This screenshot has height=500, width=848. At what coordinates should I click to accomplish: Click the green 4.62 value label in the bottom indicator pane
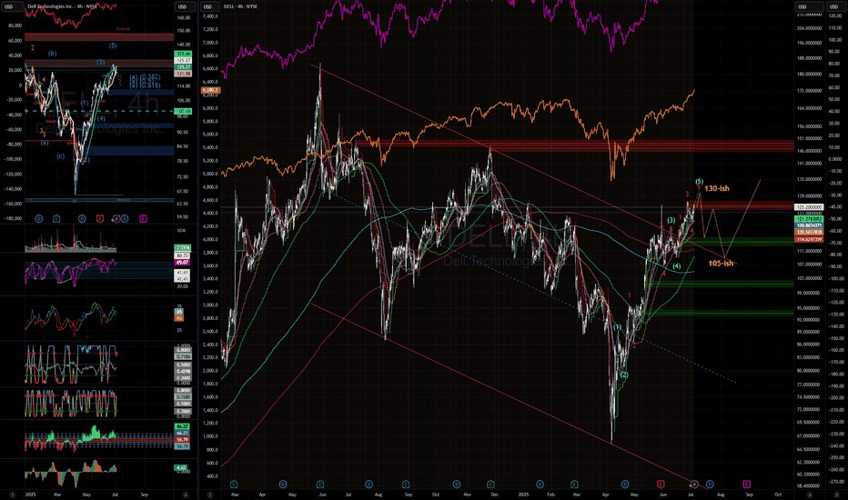coord(181,467)
